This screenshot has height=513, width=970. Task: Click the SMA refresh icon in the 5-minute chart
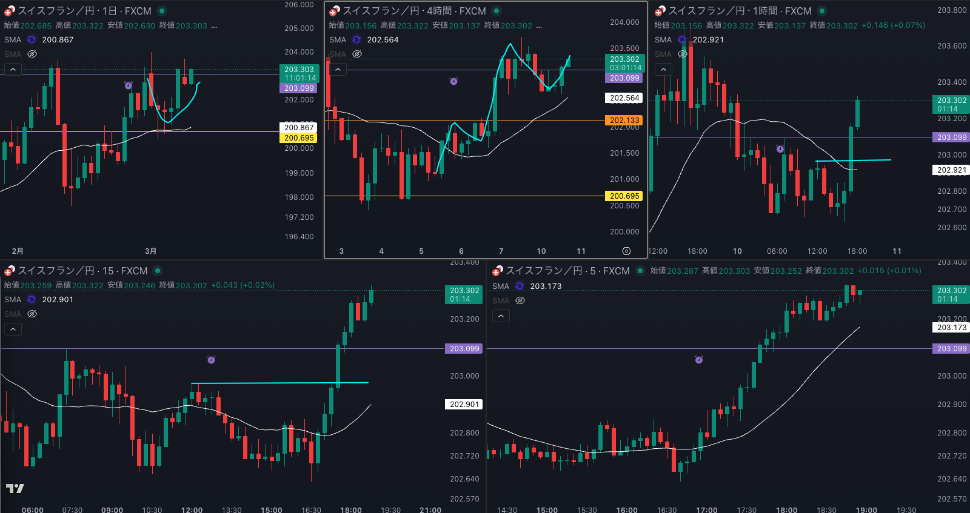[520, 286]
